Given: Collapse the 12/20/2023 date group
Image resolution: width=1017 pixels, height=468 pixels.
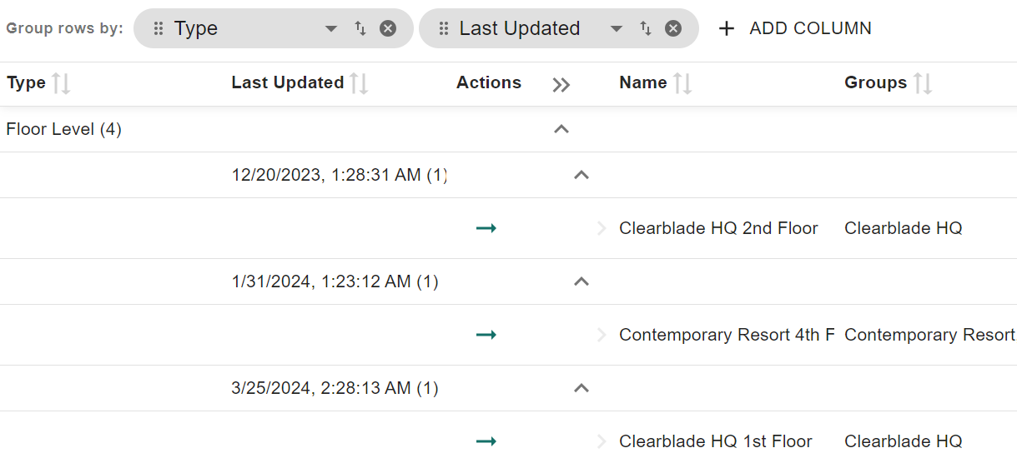Looking at the screenshot, I should [582, 175].
